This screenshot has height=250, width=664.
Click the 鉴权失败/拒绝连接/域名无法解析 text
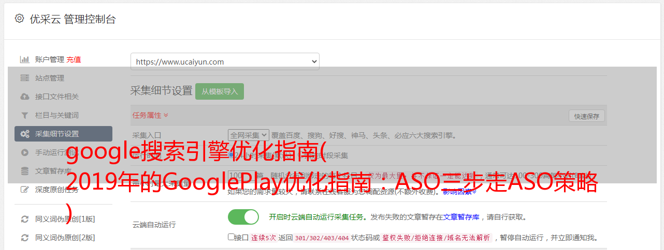[x=436, y=238]
